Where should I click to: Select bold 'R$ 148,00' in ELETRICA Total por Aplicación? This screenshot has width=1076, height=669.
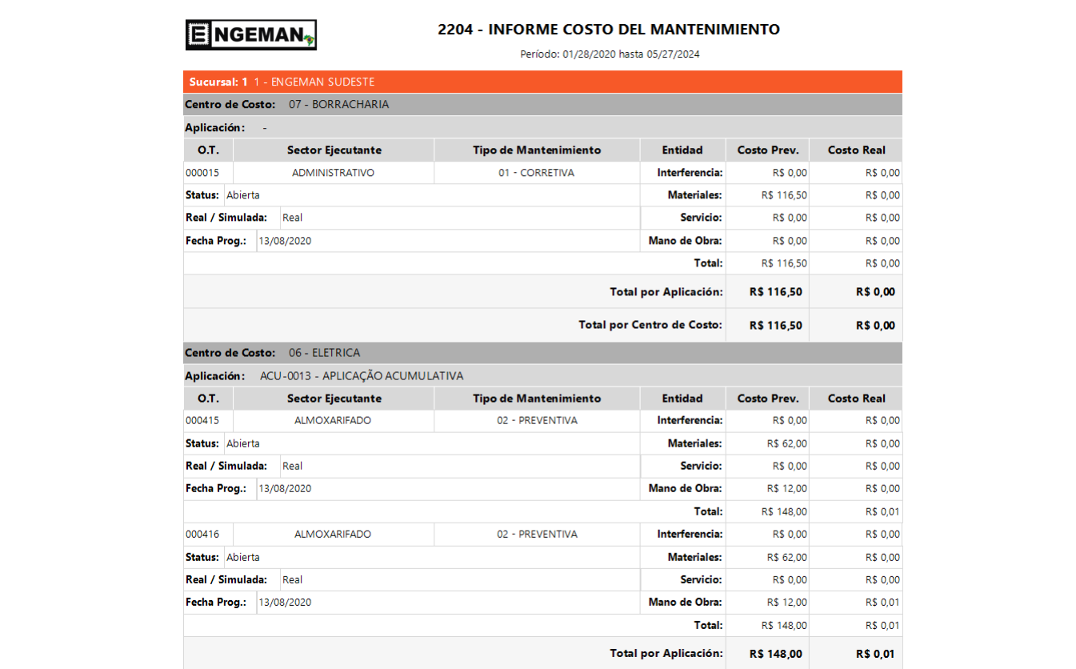click(x=776, y=654)
